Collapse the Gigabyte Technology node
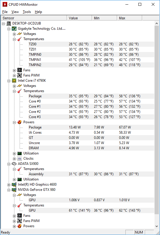The height and width of the screenshot is (235, 160). pos(9,29)
